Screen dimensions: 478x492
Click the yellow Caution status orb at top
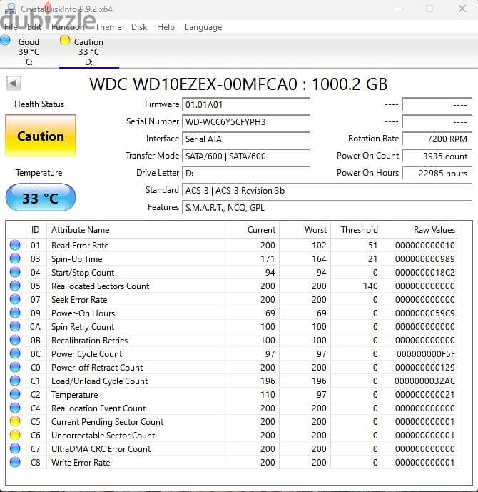65,41
